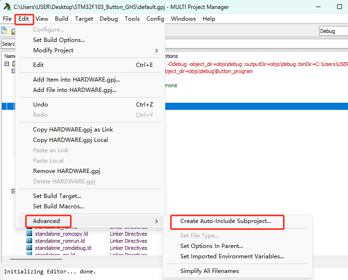The image size is (348, 280).
Task: Click the standalone_romrun.ld linker file icon
Action: 29,241
